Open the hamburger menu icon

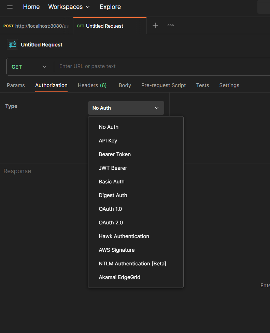point(10,7)
